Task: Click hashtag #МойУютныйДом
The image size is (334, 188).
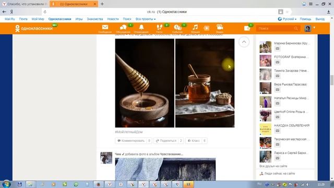Action: coord(129,132)
